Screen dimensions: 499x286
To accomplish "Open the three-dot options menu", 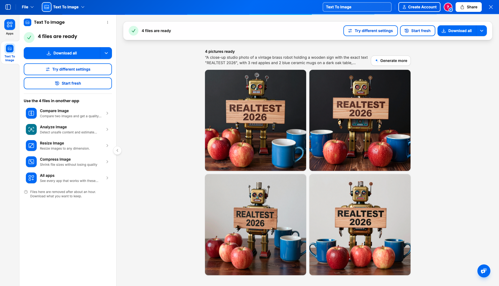I will [x=108, y=22].
